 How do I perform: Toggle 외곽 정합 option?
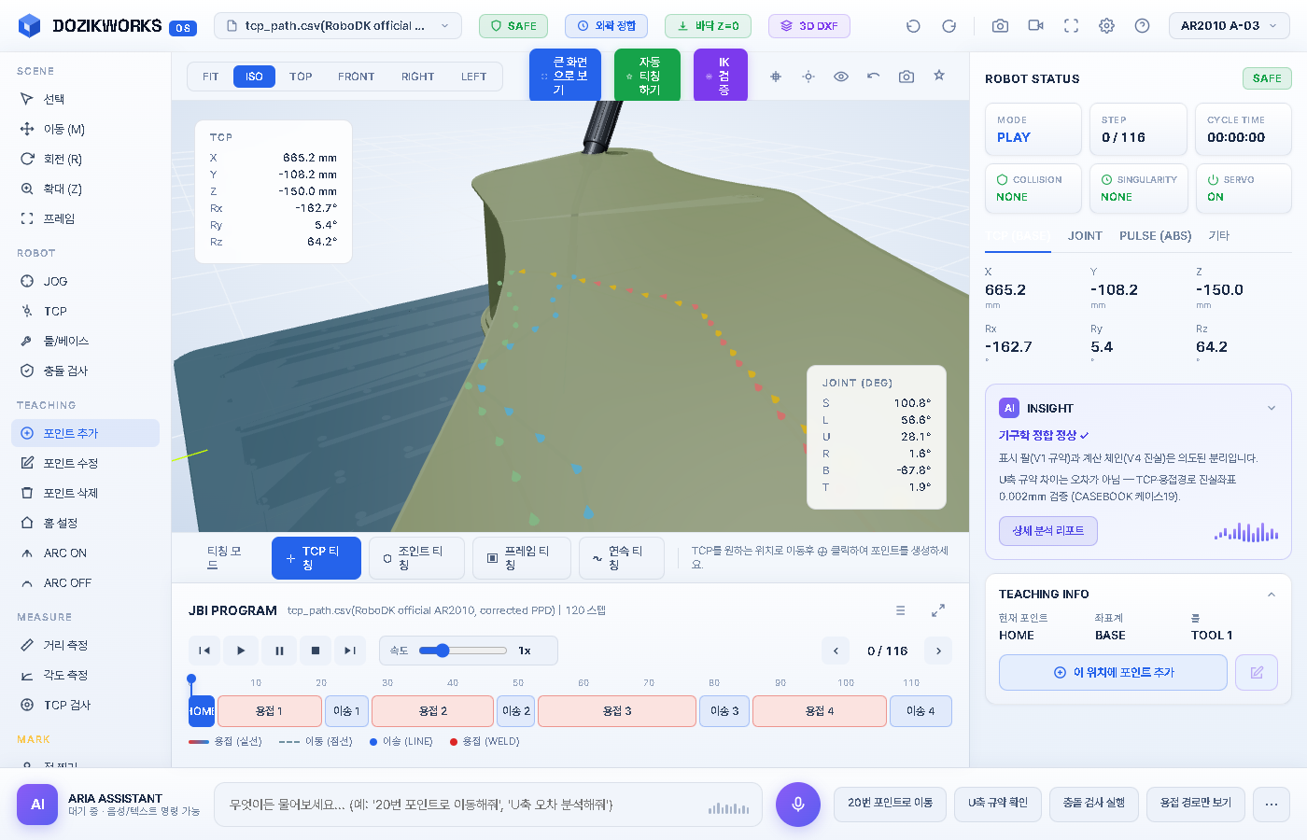(606, 26)
